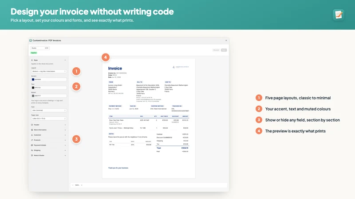This screenshot has width=355, height=199.
Task: Click the Header section label
Action: pos(37,125)
